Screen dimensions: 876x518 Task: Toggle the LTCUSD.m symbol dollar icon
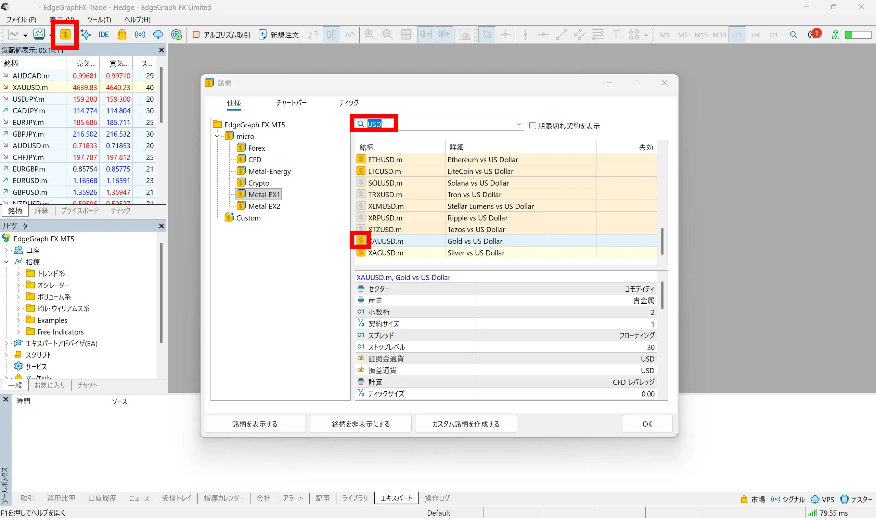[361, 171]
